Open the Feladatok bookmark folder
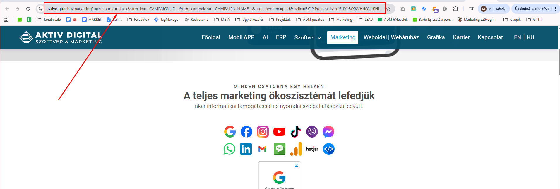 [x=138, y=20]
